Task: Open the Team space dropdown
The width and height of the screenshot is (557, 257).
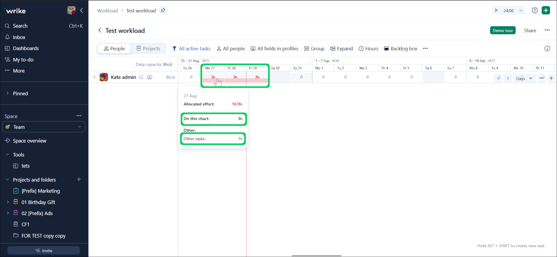Action: 44,127
